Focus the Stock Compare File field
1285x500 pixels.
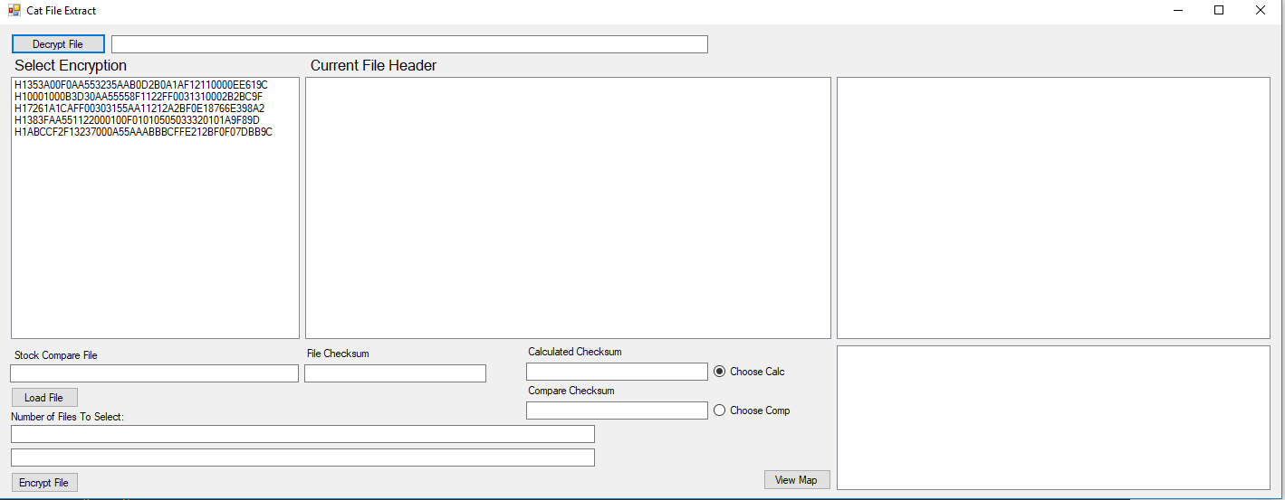[x=154, y=373]
